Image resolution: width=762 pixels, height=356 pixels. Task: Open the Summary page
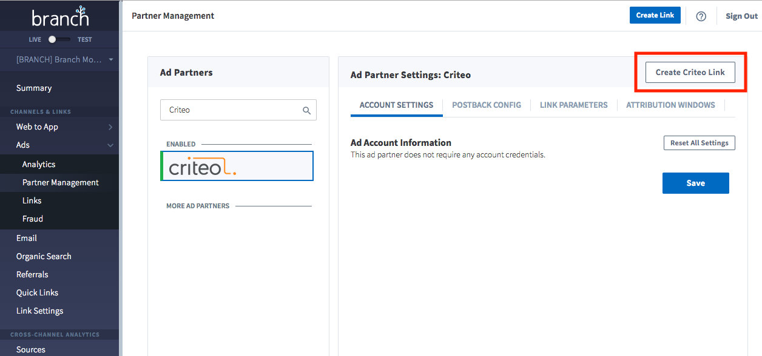coord(34,88)
